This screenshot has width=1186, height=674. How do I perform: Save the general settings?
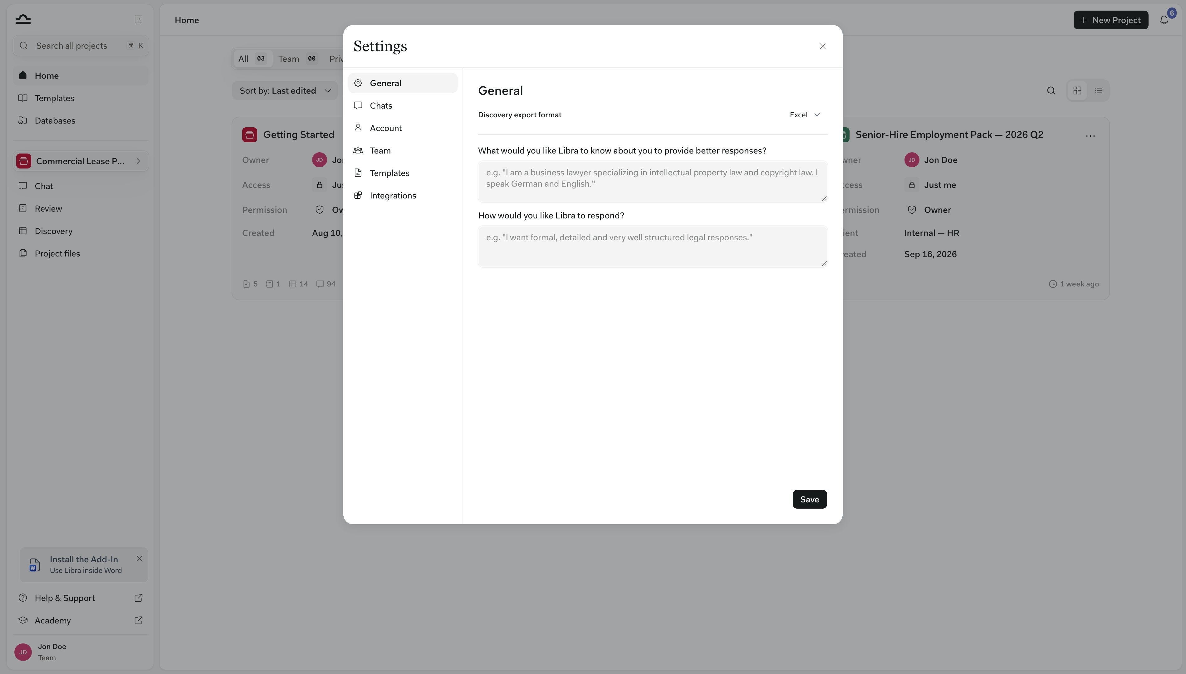tap(809, 499)
